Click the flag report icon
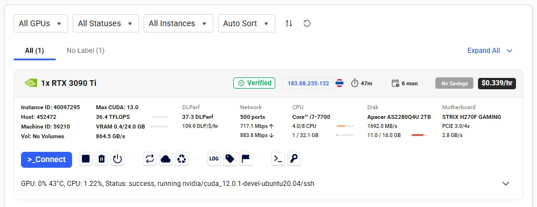The image size is (537, 207). point(246,159)
